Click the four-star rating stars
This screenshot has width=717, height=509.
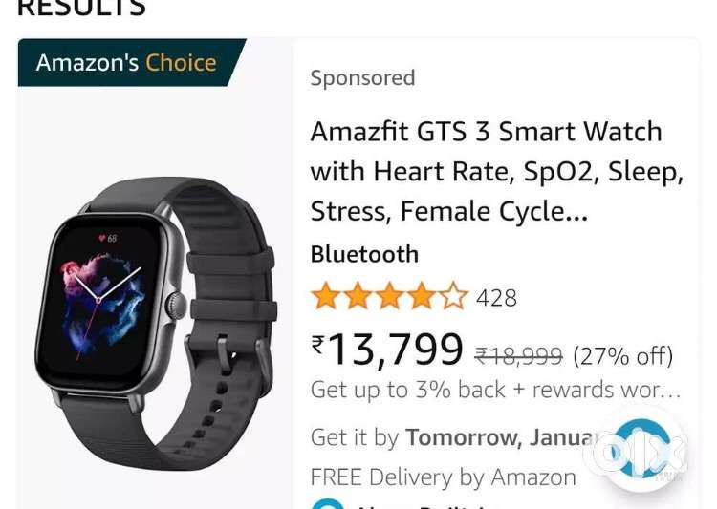[390, 296]
